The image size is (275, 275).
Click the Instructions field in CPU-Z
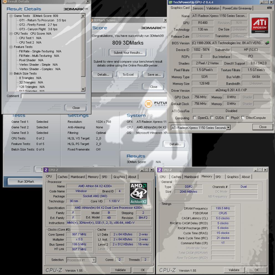click(x=108, y=223)
